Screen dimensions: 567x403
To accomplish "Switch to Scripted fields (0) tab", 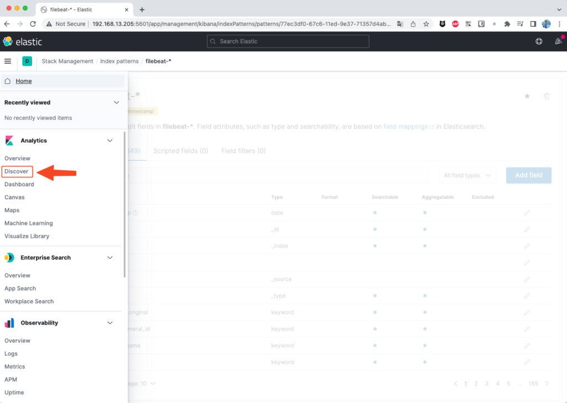I will [181, 150].
